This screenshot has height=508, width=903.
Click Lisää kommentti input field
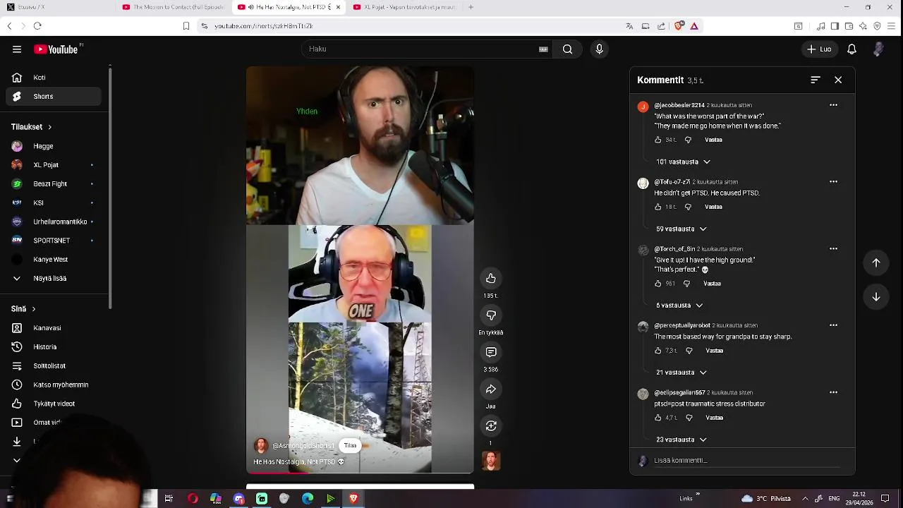point(746,461)
